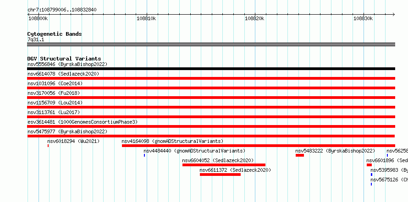Open nsv1031096 (Coe2014) variant label
The height and width of the screenshot is (202, 408).
(55, 83)
